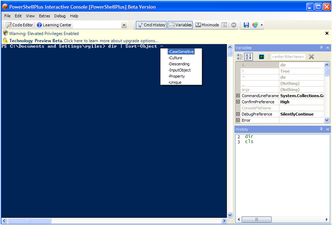Switch to Minimode
Viewport: 332px width, 225px height.
tap(207, 25)
